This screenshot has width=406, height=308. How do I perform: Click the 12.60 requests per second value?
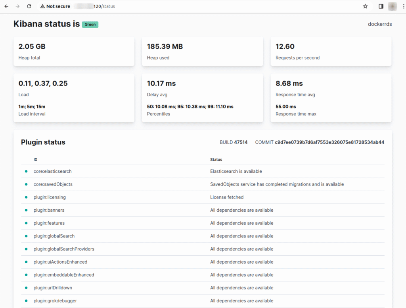[285, 47]
